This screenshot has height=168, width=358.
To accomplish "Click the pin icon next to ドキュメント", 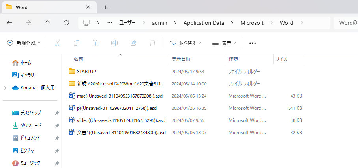I will coord(56,138).
